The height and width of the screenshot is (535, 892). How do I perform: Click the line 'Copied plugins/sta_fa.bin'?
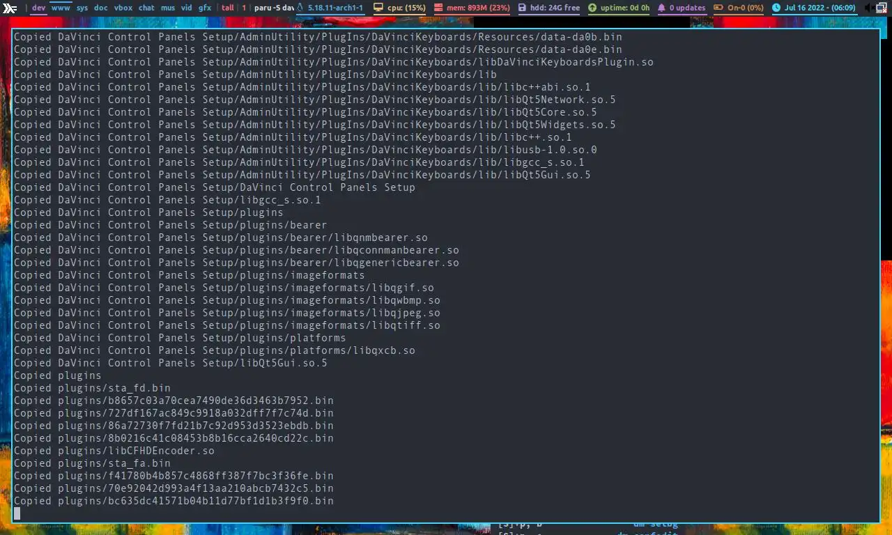[x=92, y=463]
